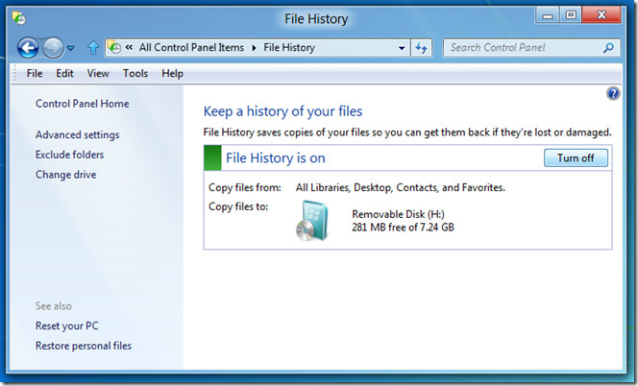Click the search magnifier icon

pyautogui.click(x=608, y=48)
